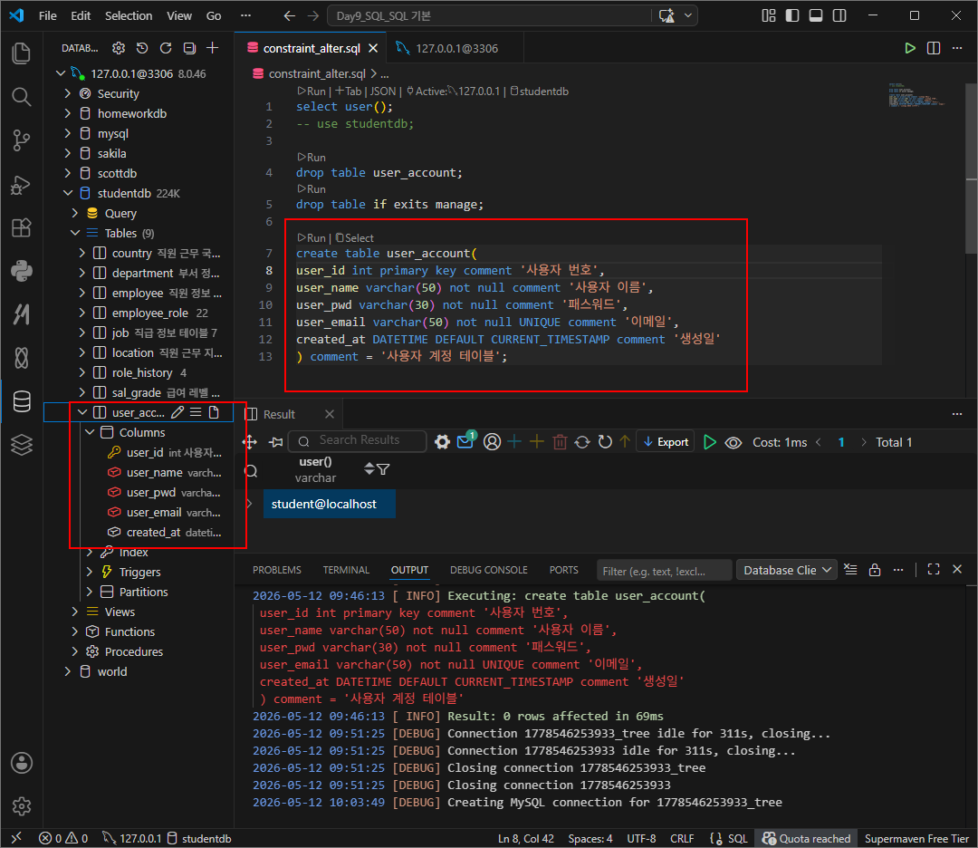The width and height of the screenshot is (978, 848).
Task: Open database panel settings gear
Action: pos(119,48)
